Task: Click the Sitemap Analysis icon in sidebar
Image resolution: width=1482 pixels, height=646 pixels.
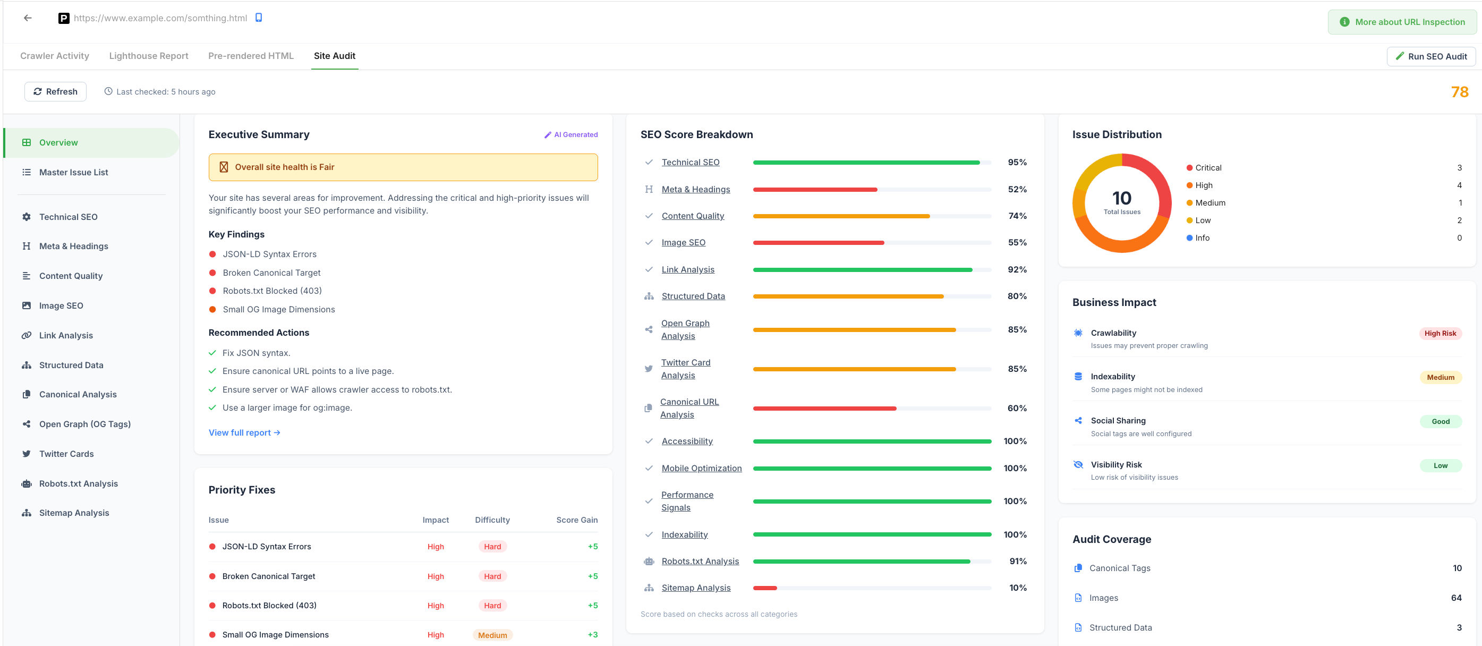Action: coord(27,513)
